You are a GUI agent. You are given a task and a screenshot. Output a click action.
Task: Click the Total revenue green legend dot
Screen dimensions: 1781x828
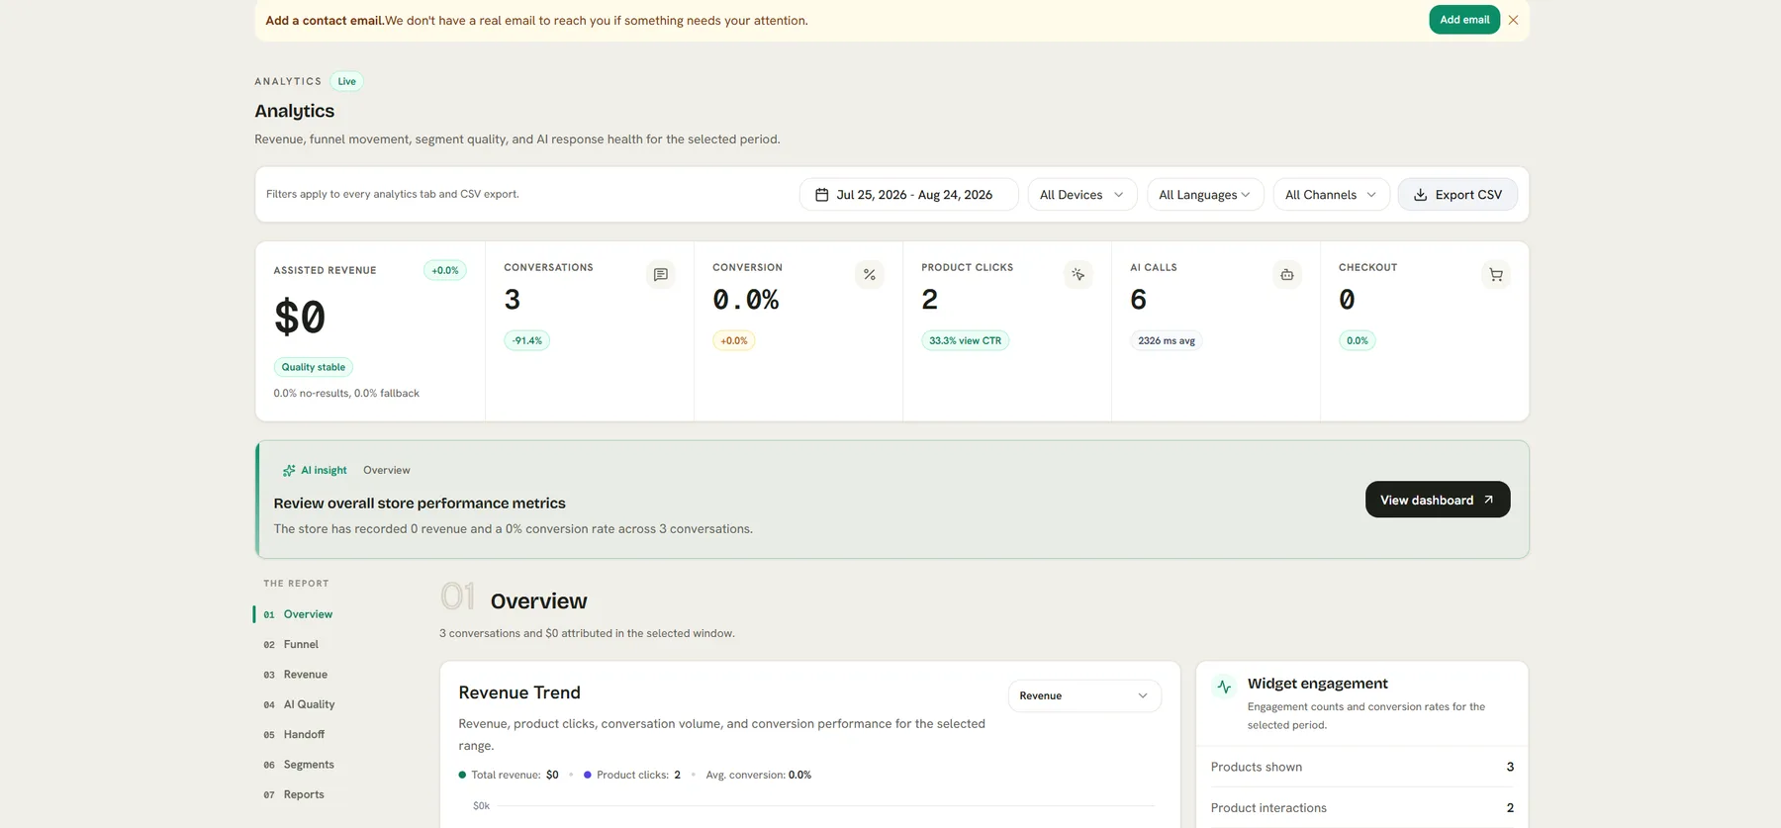click(462, 775)
